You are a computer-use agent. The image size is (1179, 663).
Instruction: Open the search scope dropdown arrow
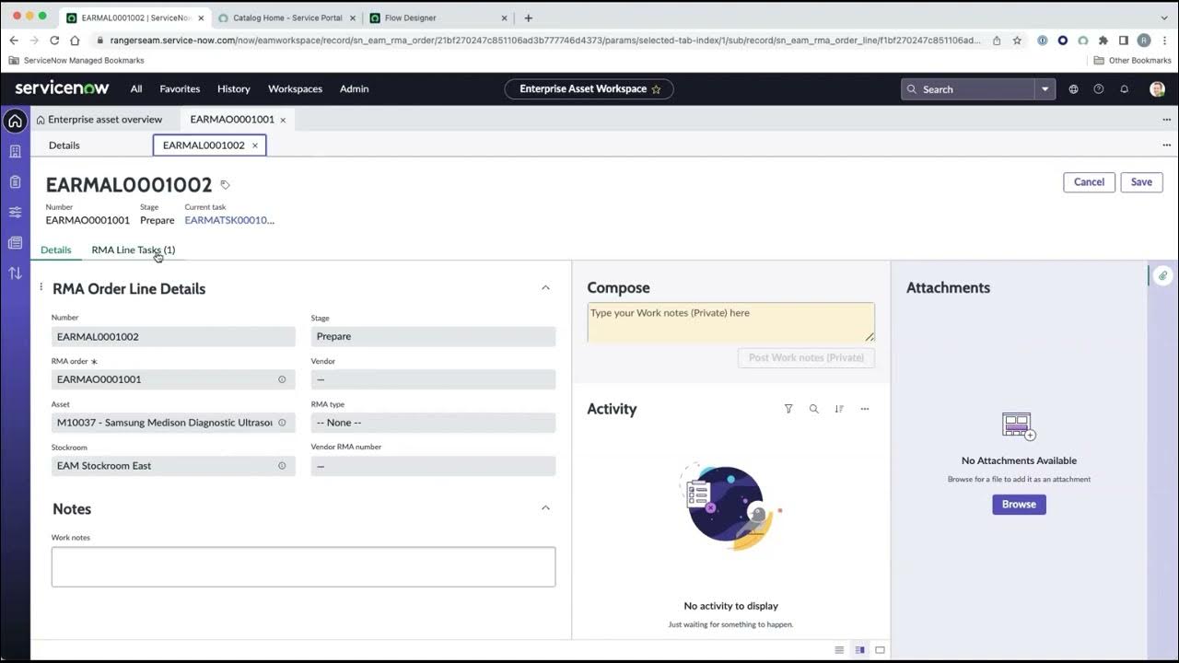[1045, 89]
